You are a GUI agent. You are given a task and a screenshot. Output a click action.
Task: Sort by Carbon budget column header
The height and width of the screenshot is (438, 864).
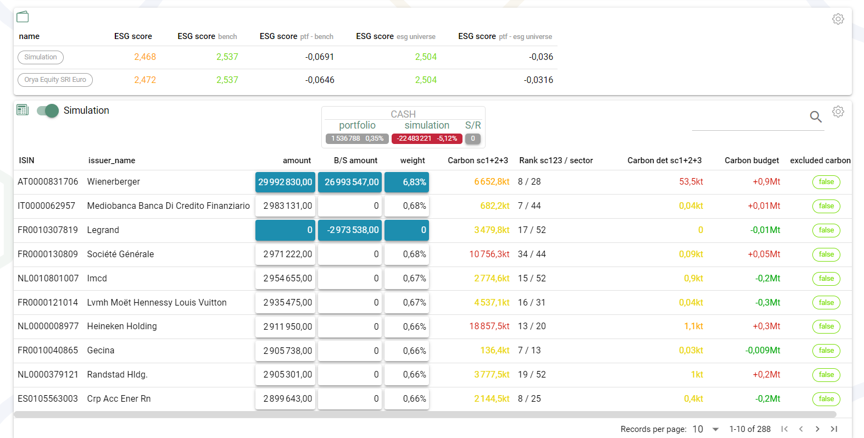point(751,160)
